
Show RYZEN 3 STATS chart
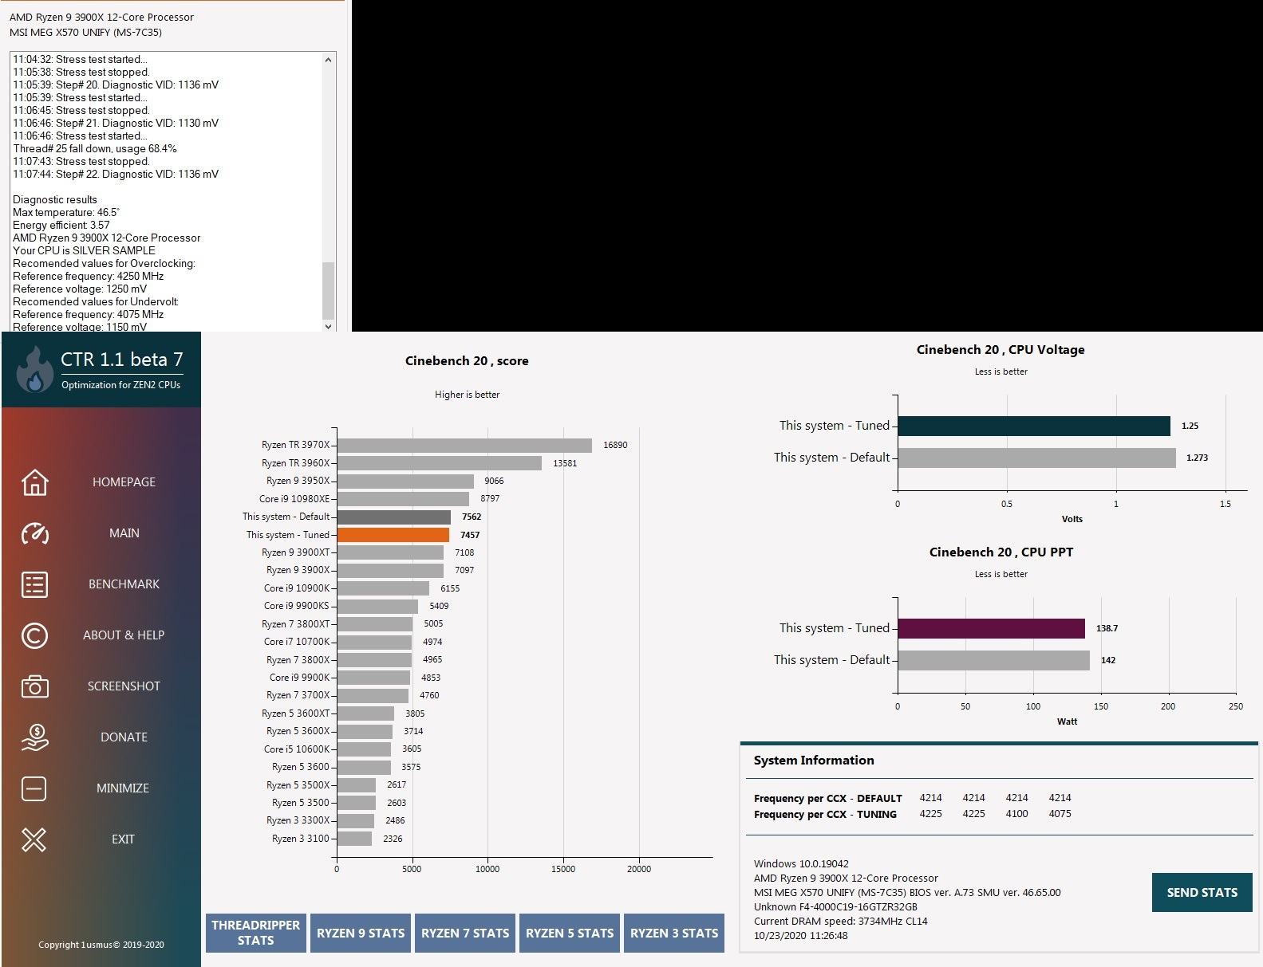[x=674, y=933]
